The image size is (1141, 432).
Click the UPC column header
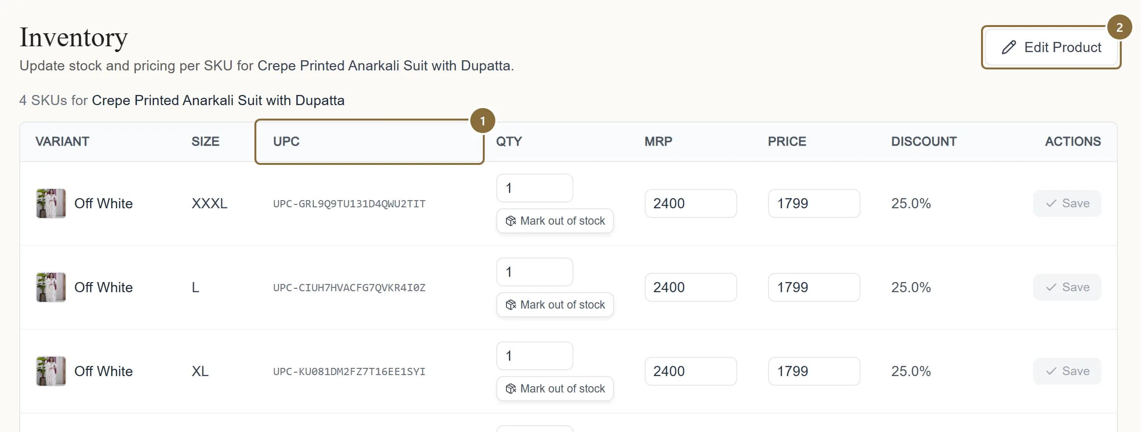(x=286, y=142)
